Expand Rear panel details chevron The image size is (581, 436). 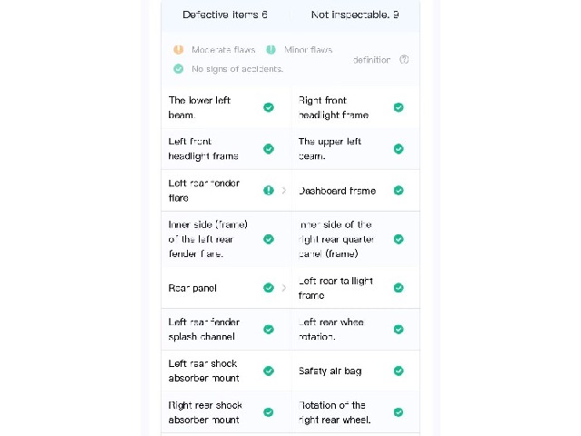click(x=284, y=288)
